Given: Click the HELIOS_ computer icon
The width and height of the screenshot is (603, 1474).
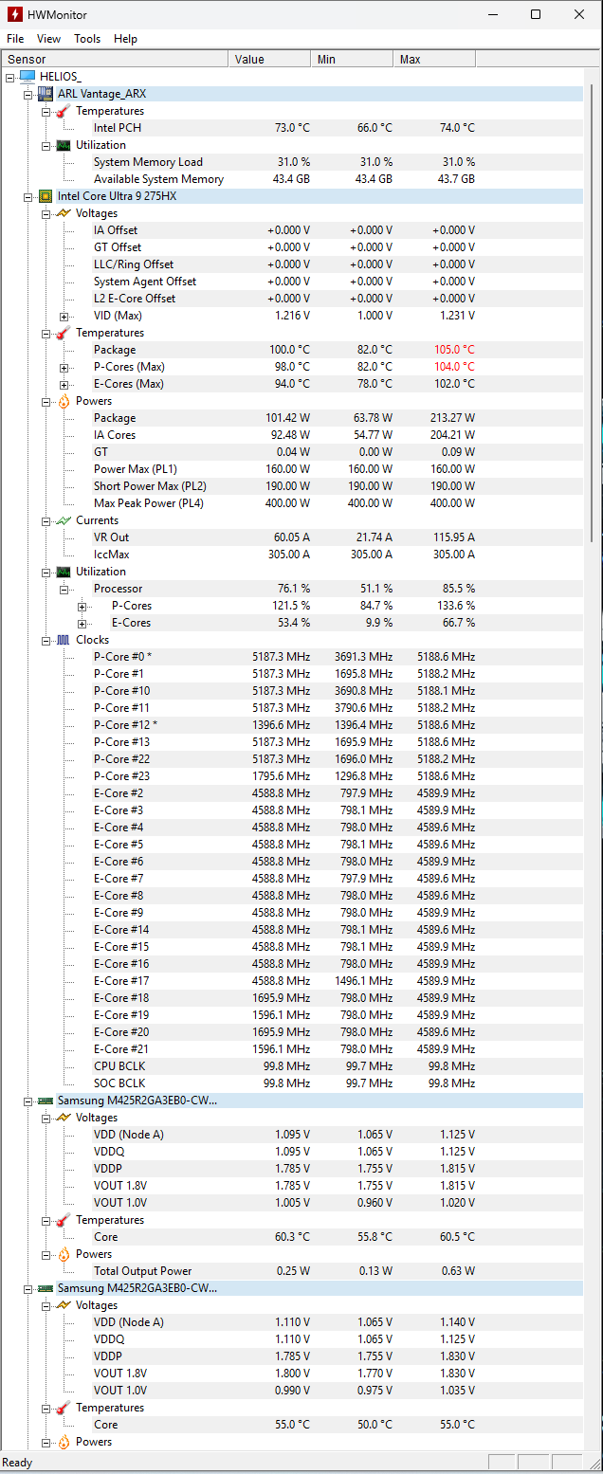Looking at the screenshot, I should [27, 77].
